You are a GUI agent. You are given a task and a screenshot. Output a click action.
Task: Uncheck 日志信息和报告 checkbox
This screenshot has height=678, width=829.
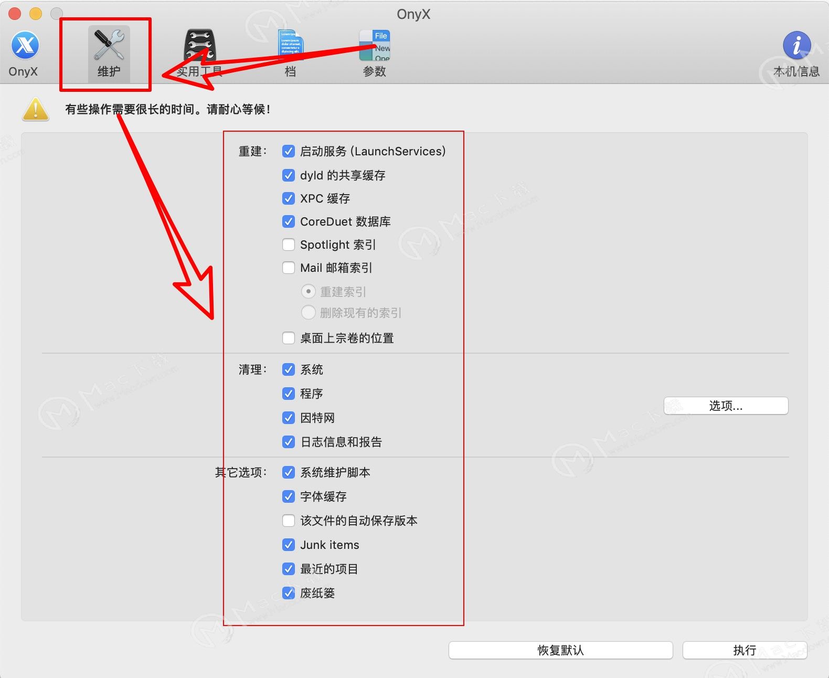point(289,442)
